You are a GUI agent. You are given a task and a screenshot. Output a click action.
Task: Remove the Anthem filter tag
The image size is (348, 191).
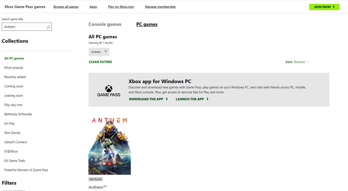click(x=105, y=52)
